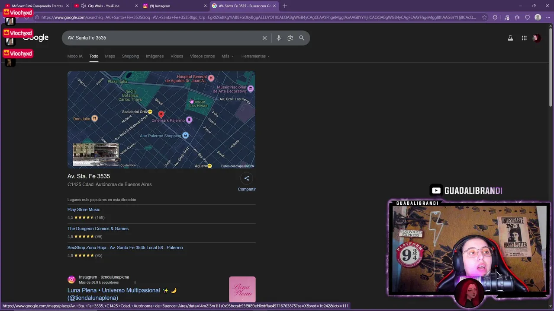The image size is (554, 311).
Task: Close the City Walls YouTube tab
Action: point(136,6)
